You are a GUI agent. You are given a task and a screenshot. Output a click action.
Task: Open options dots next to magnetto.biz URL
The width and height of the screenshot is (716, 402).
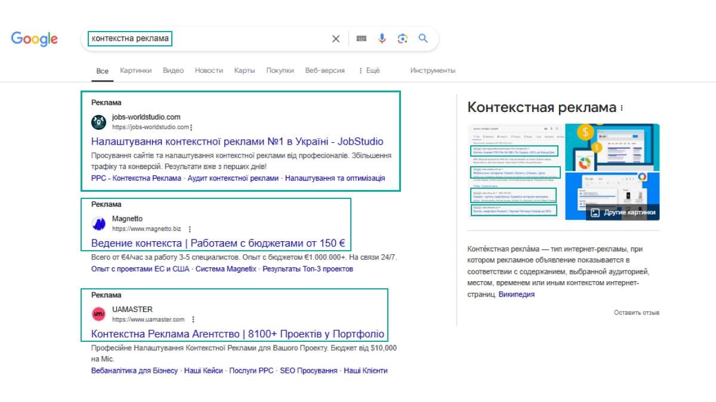tap(190, 229)
